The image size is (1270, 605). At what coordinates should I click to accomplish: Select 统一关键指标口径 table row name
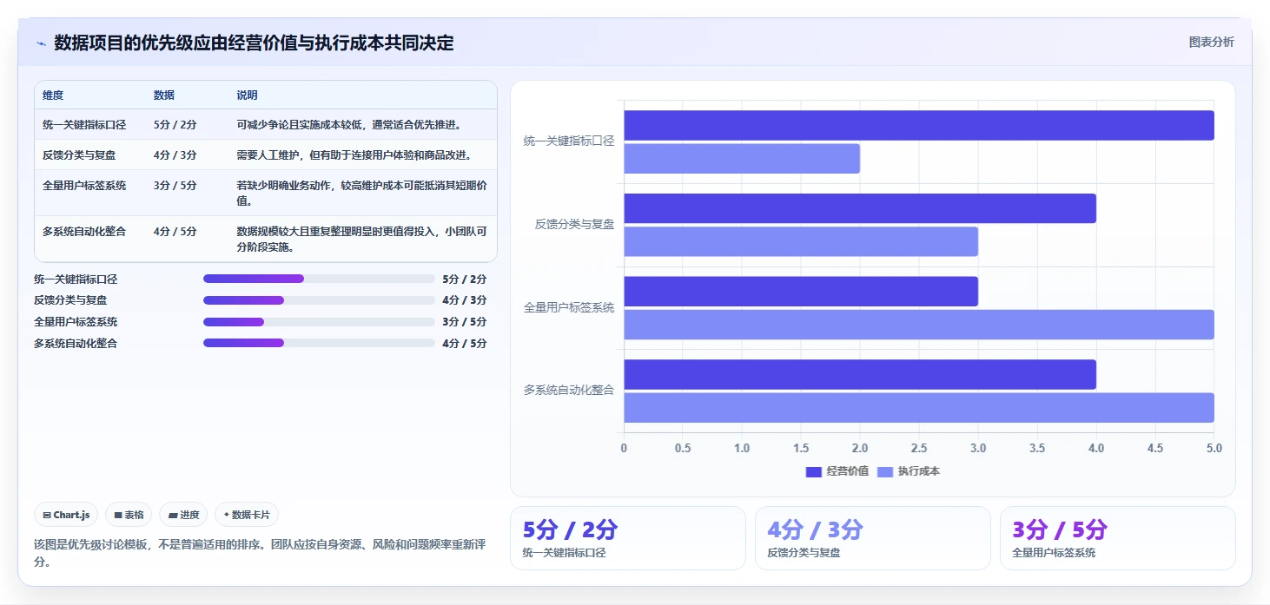coord(84,125)
